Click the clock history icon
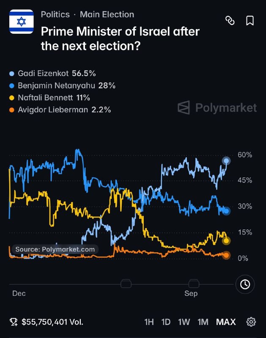 point(245,284)
